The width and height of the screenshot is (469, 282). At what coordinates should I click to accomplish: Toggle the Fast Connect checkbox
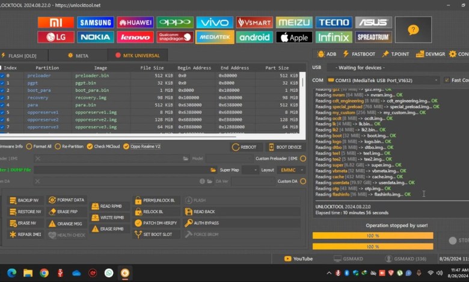(447, 80)
